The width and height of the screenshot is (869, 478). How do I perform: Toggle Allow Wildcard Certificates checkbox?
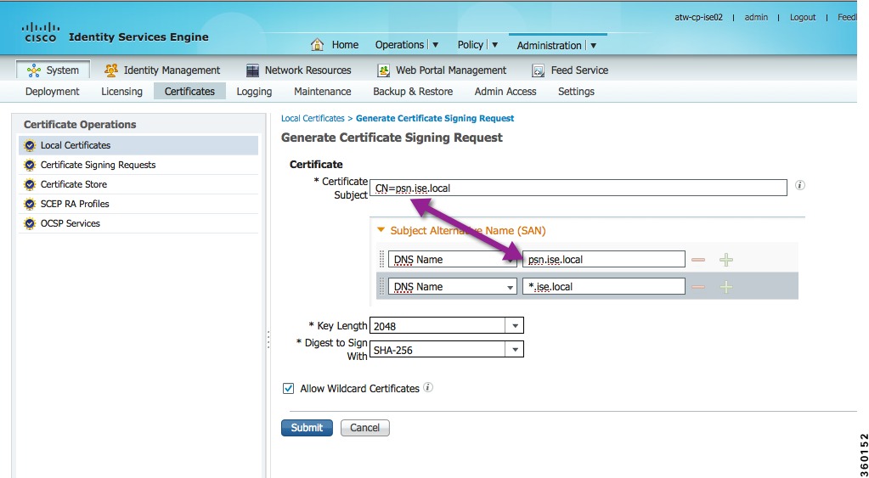(x=288, y=388)
